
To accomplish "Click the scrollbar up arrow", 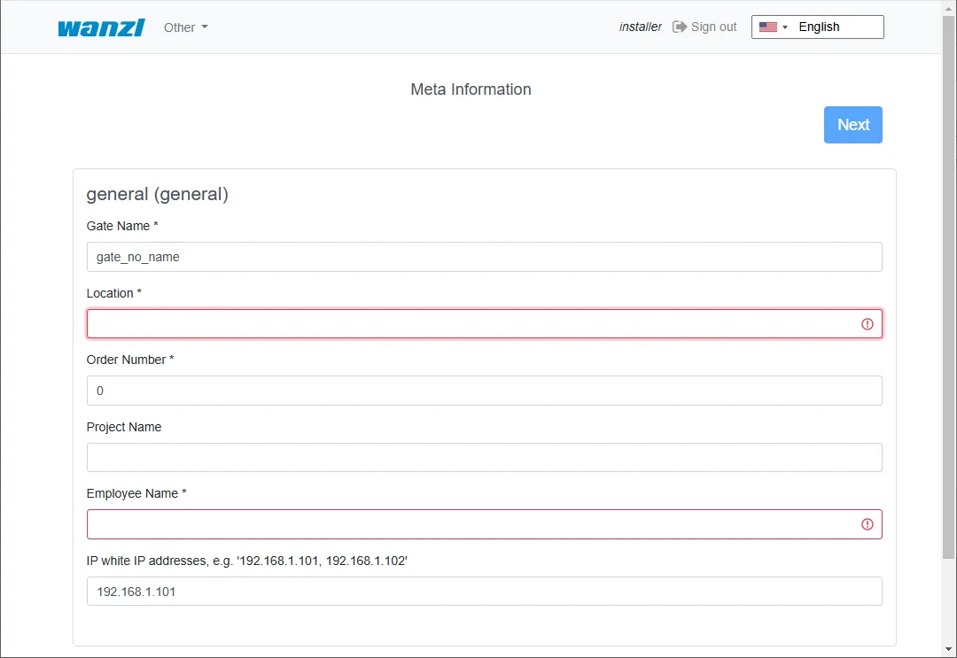I will tap(949, 7).
